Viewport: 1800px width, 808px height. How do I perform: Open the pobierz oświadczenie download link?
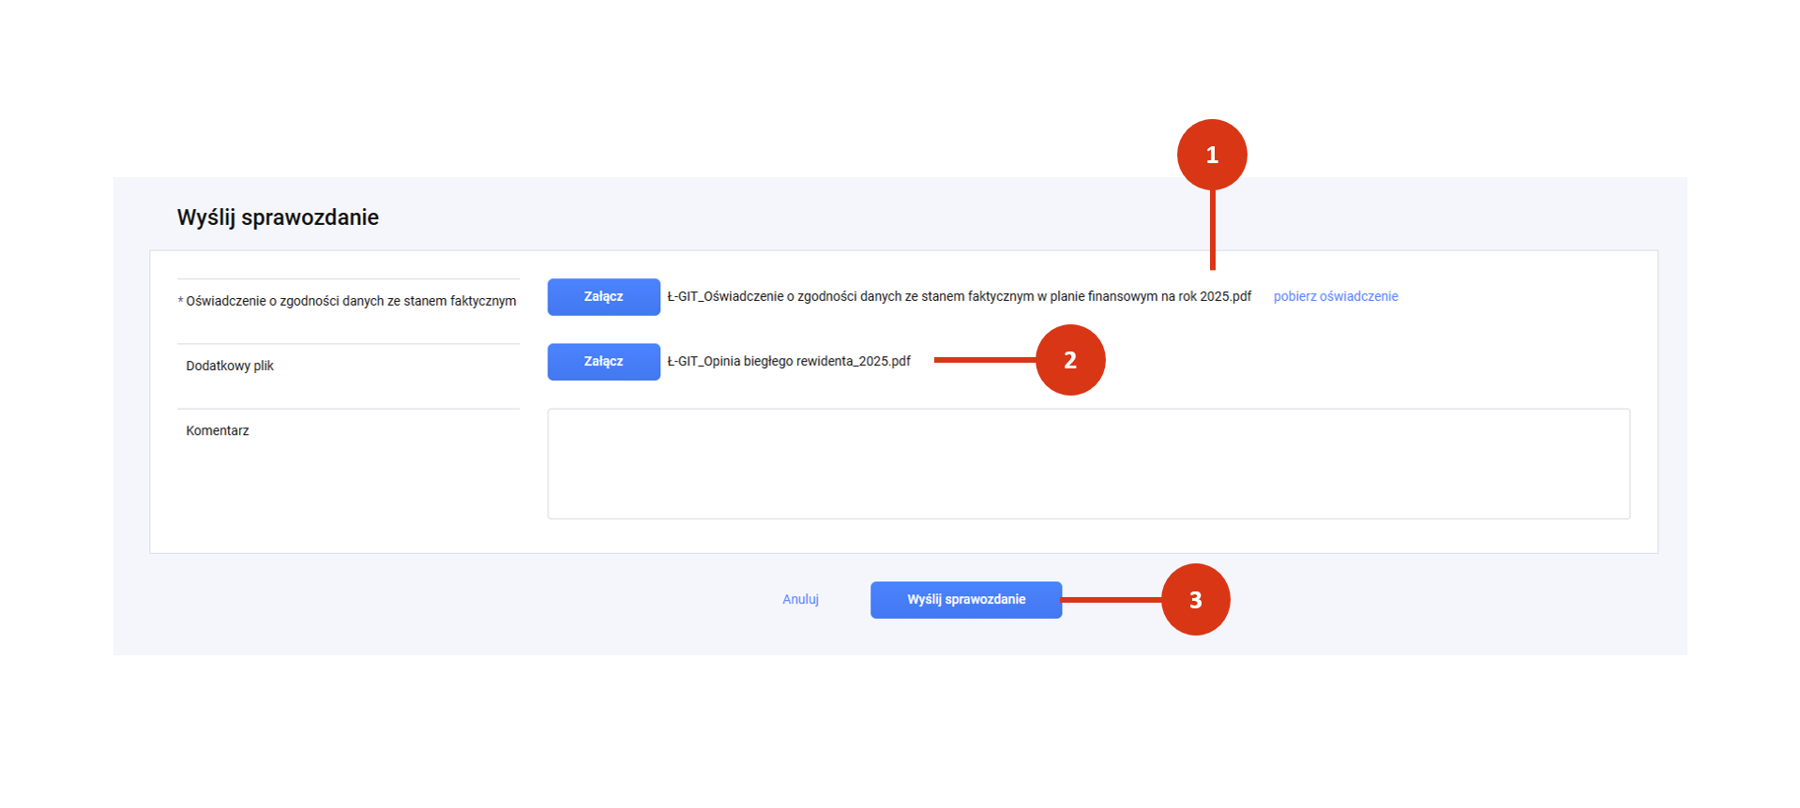tap(1336, 296)
